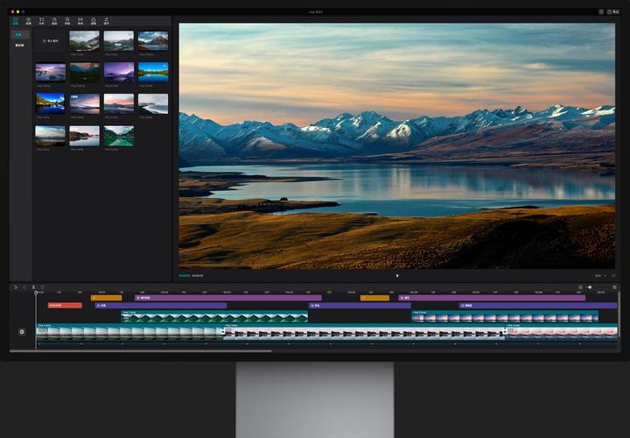630x438 pixels.
Task: Select the deep blue lake reflection thumbnail
Action: pyautogui.click(x=50, y=103)
